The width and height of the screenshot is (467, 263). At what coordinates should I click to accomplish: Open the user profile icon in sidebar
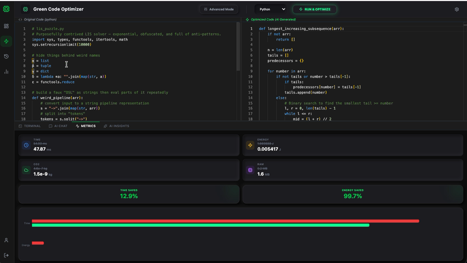coord(6,240)
